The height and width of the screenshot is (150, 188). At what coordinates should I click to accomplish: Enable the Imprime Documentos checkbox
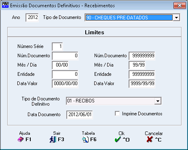pos(117,113)
